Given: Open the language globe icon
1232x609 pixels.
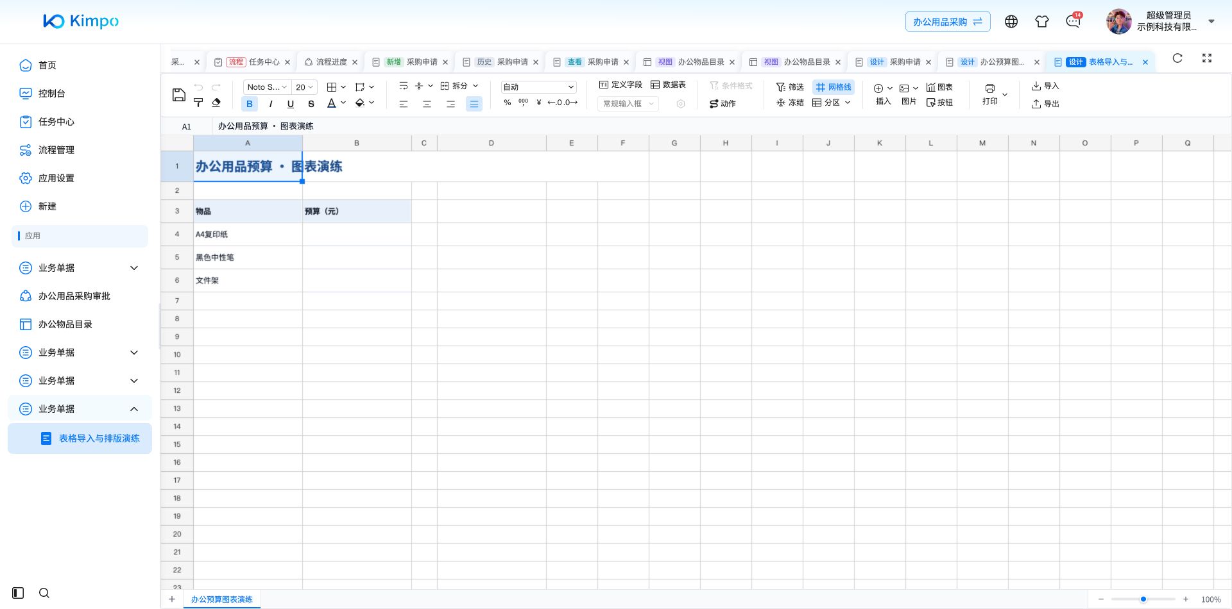Looking at the screenshot, I should tap(1011, 22).
